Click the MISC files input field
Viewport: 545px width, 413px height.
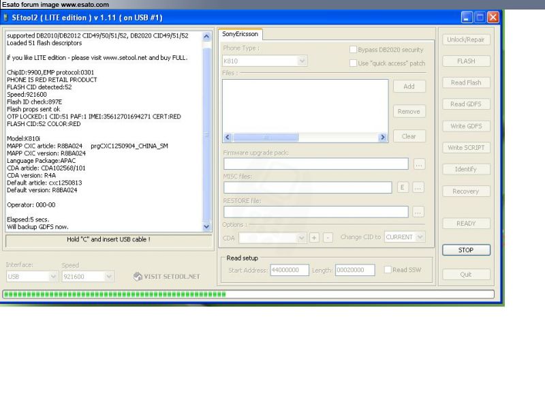pyautogui.click(x=308, y=187)
